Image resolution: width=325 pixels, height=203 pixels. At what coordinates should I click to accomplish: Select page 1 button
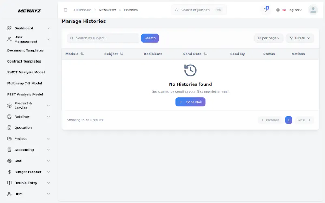pos(289,120)
